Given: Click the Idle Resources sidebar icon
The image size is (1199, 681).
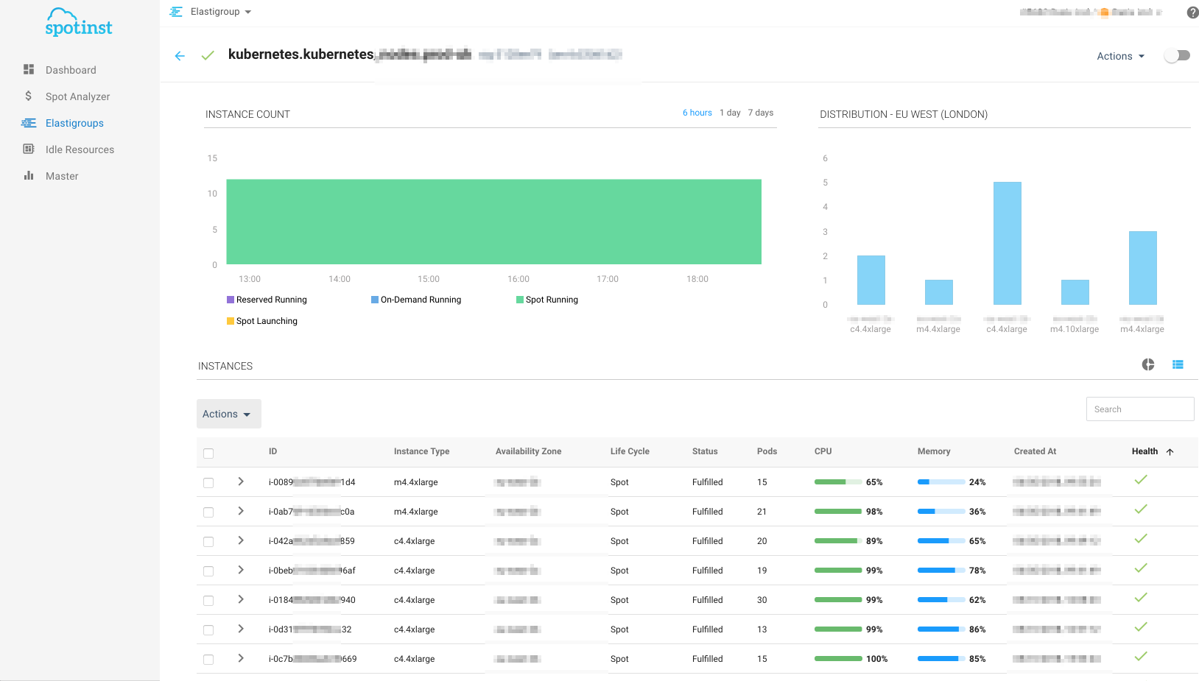Looking at the screenshot, I should click(x=29, y=149).
